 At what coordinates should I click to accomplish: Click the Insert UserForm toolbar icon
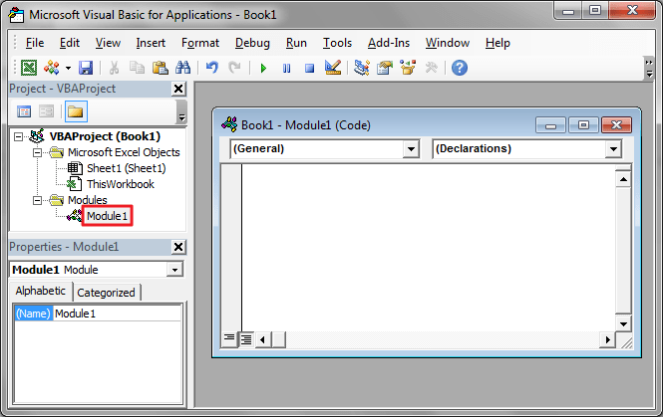52,68
